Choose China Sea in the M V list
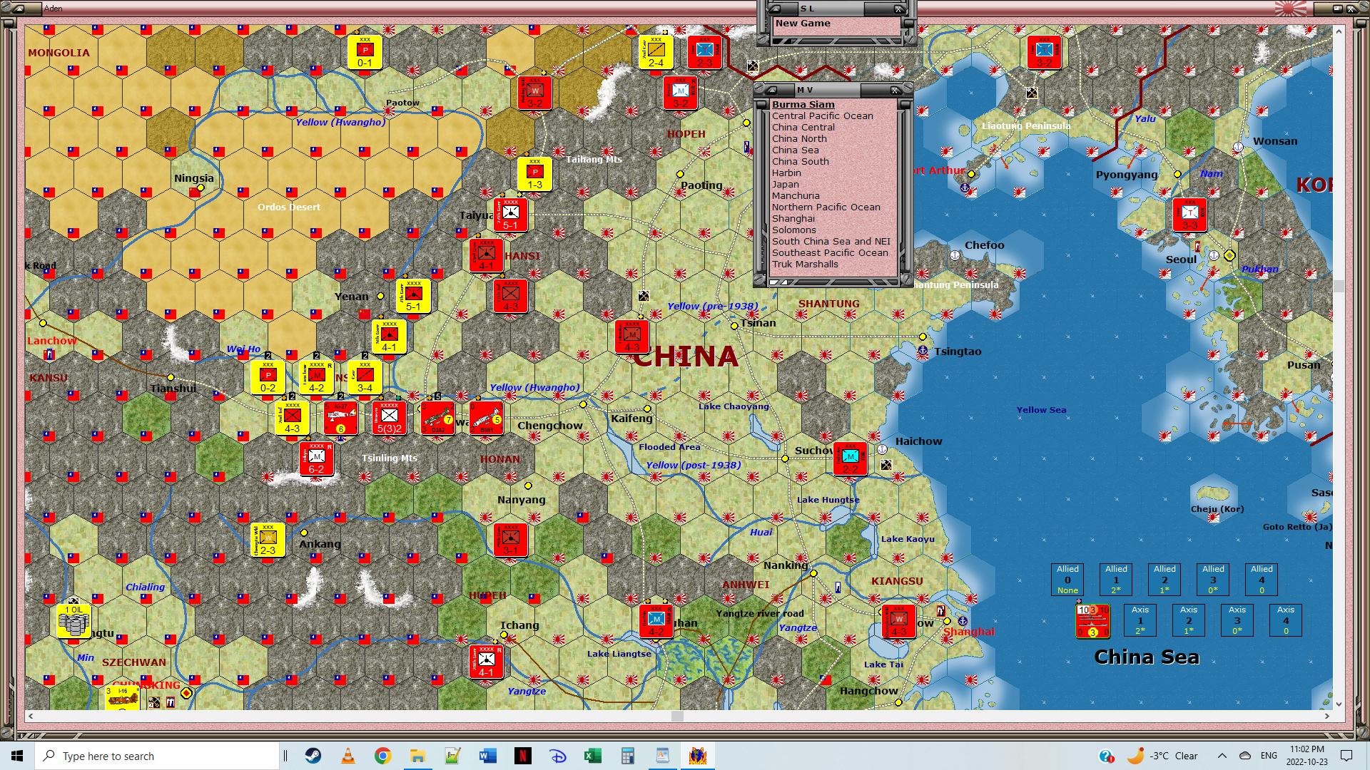Screen dimensions: 1370x770 795,150
